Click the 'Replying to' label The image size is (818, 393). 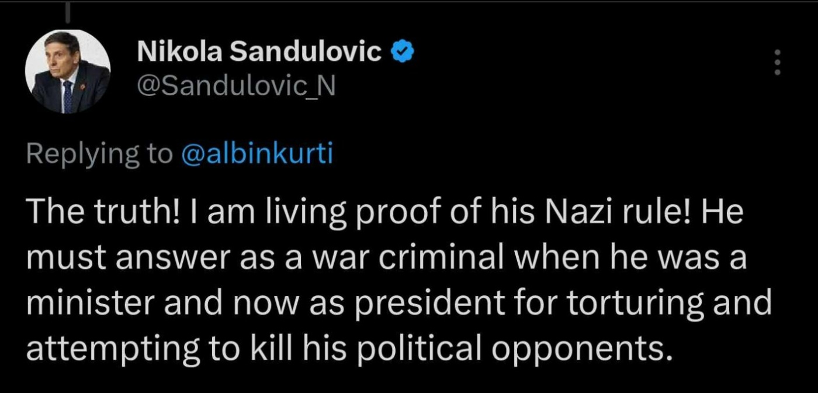coord(99,153)
